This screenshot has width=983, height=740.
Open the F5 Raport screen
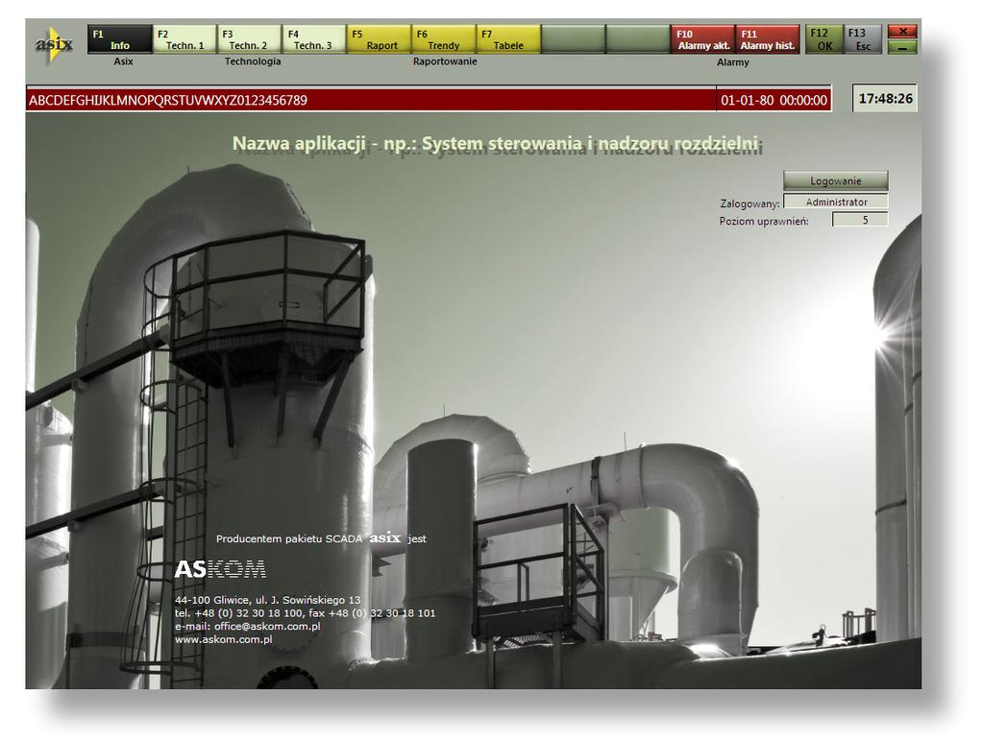[379, 39]
